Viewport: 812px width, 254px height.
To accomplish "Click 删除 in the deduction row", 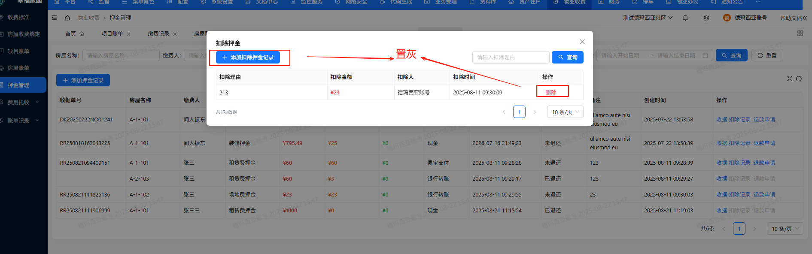I will tap(550, 92).
